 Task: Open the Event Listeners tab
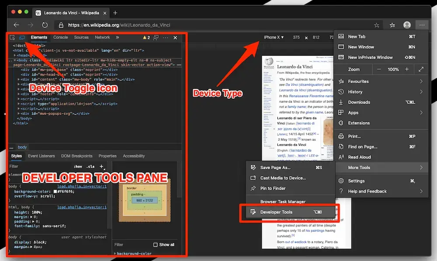(42, 156)
